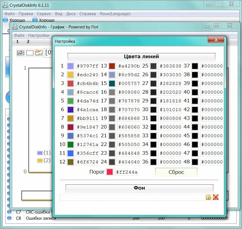Viewport: 242px width, 229px height.
Task: Click the Фон background path field
Action: 132,197
